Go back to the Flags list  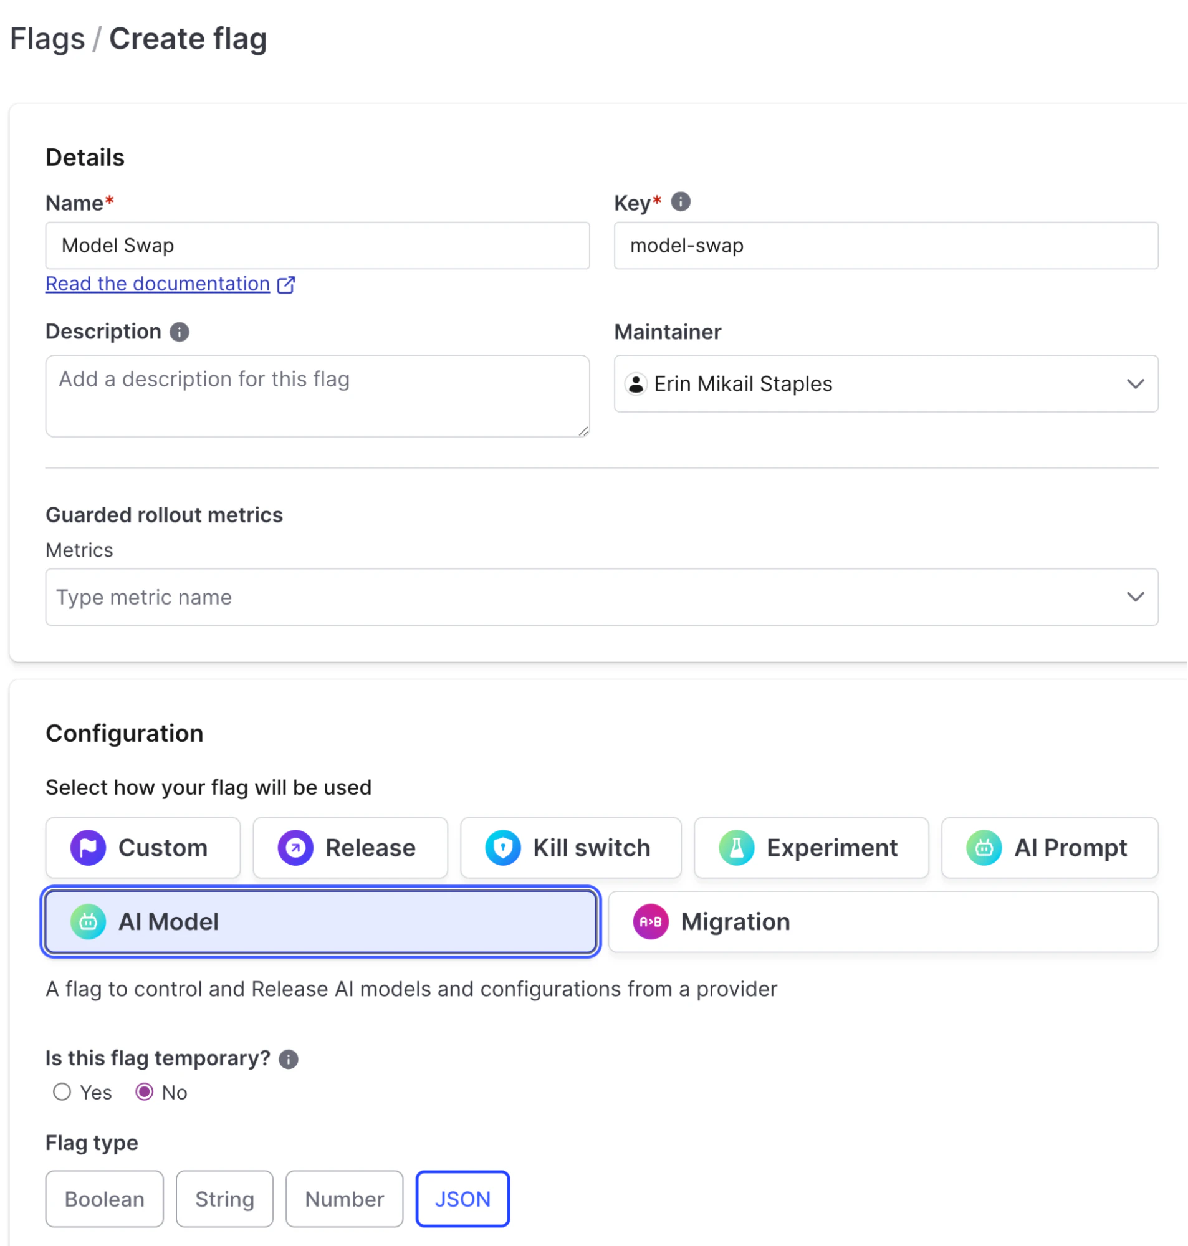49,38
